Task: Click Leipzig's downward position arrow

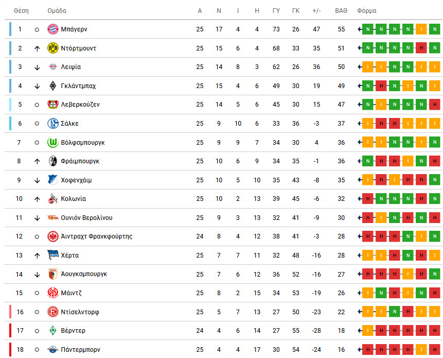Action: click(37, 67)
